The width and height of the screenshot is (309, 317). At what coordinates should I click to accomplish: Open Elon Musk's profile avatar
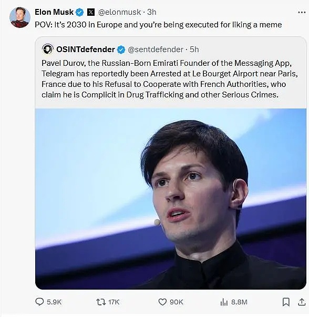(x=20, y=17)
